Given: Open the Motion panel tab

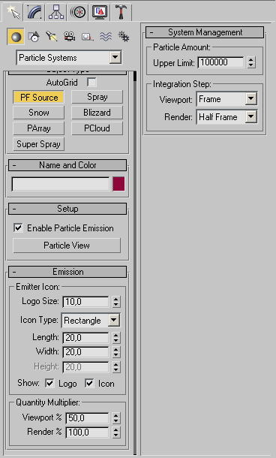Looking at the screenshot, I should click(x=78, y=12).
